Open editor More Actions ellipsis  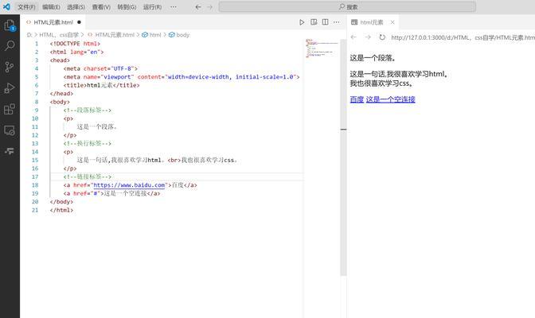click(337, 22)
